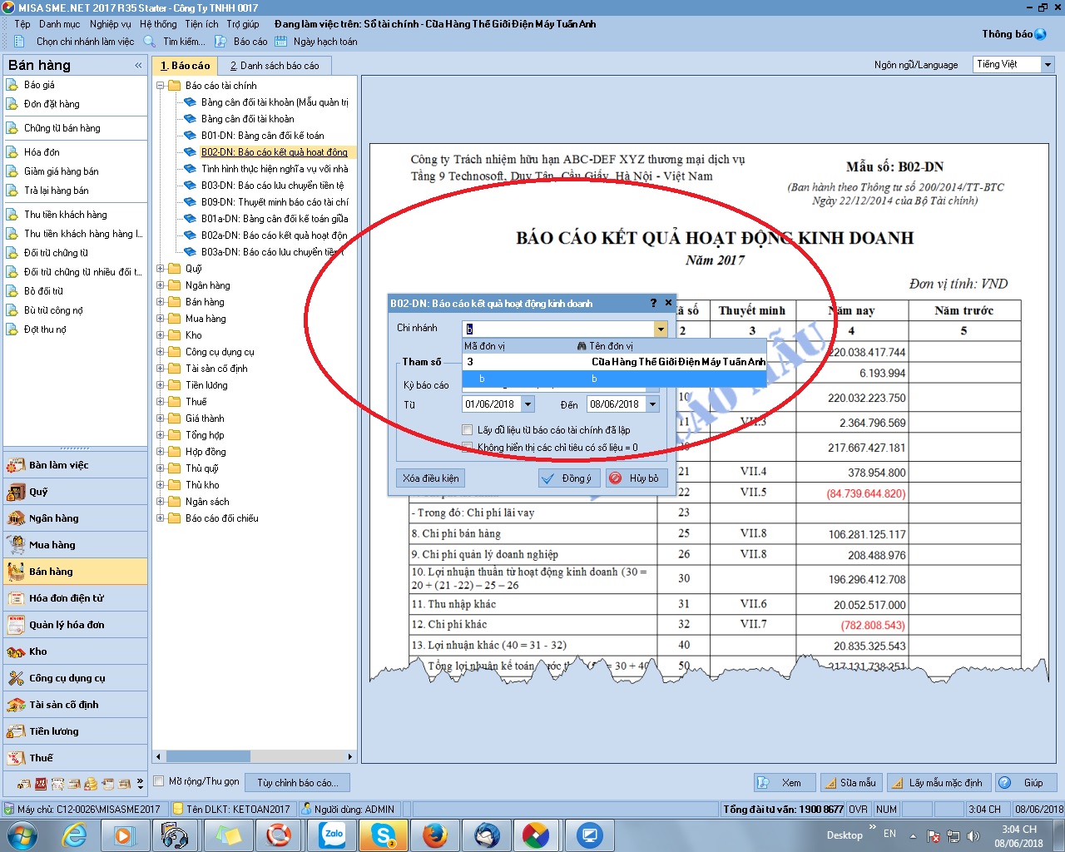
Task: Click the Bàn làm việc module icon
Action: 16,465
